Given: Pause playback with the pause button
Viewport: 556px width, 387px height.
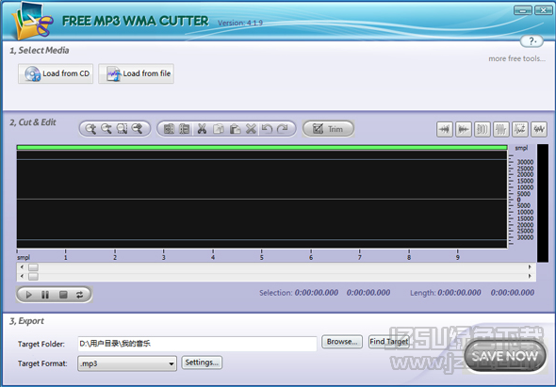Looking at the screenshot, I should point(45,295).
